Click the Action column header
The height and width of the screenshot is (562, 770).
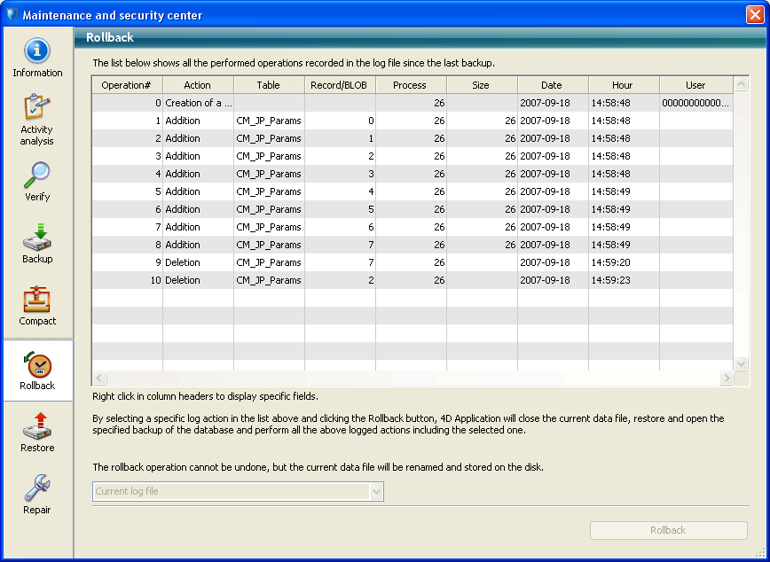click(x=198, y=85)
